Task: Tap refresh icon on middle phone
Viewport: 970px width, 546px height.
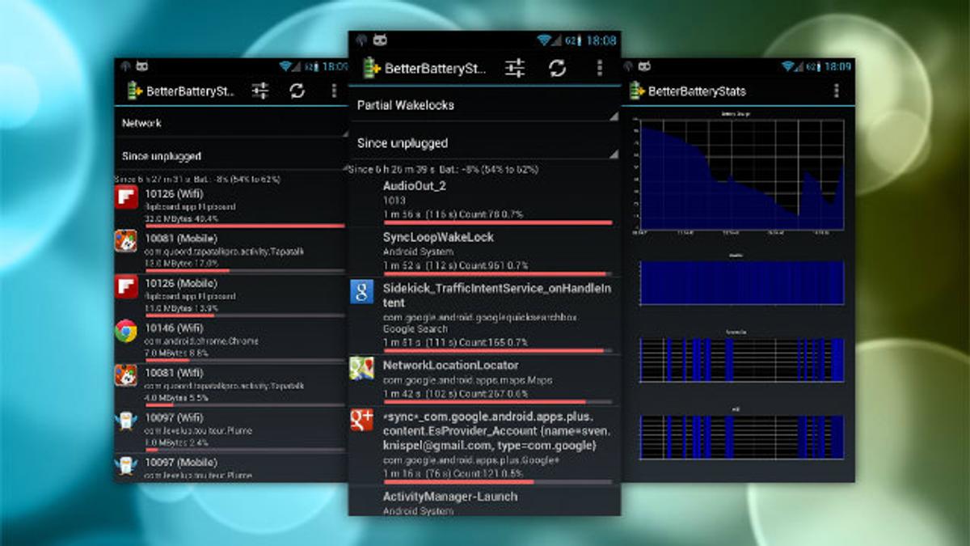Action: coord(557,68)
